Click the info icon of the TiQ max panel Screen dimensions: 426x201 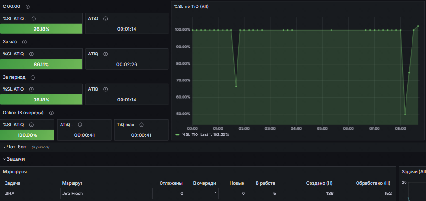coord(141,125)
